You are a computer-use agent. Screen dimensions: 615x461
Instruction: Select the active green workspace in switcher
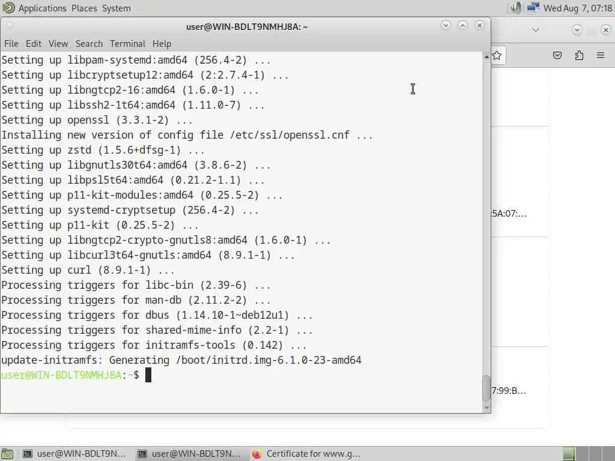click(569, 454)
